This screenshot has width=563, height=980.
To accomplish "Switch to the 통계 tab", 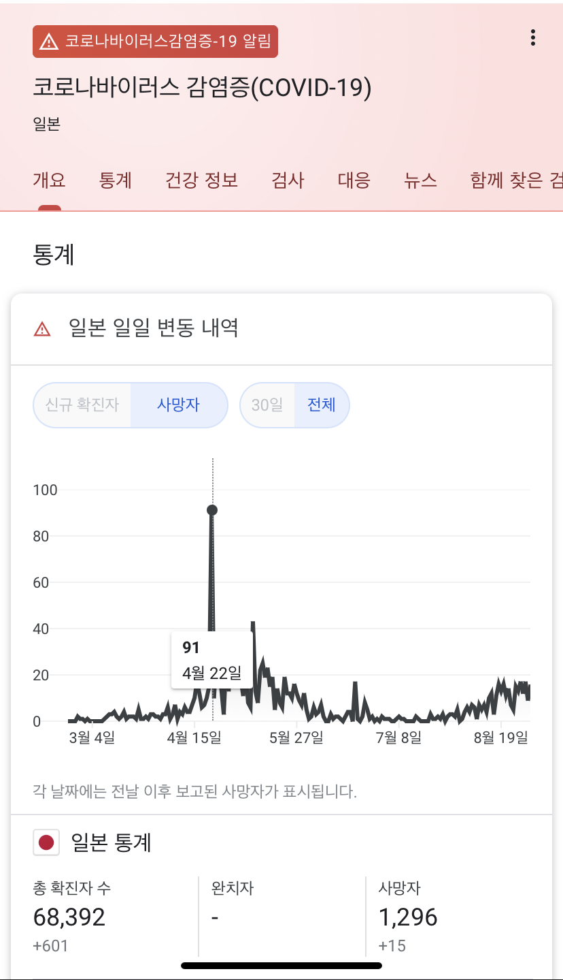I will point(116,180).
